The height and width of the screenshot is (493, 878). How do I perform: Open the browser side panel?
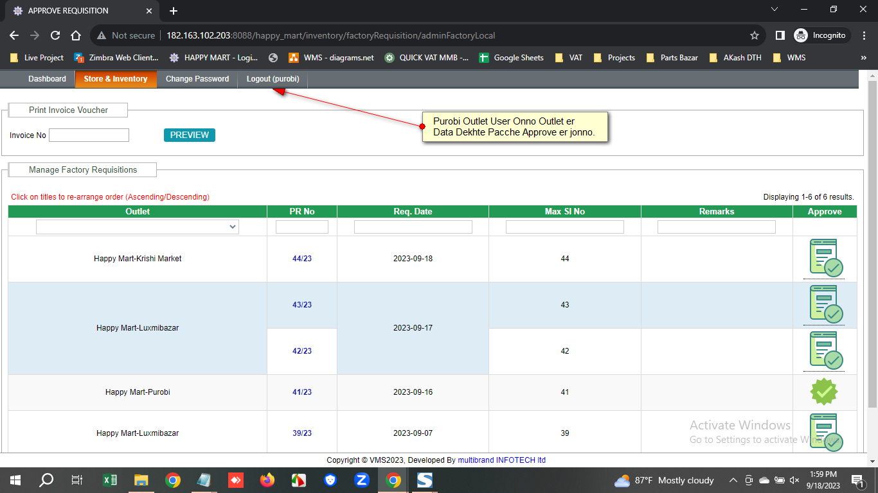pos(780,35)
